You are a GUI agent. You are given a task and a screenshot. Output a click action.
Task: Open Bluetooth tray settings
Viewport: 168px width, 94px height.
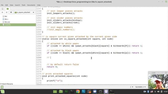(148, 92)
